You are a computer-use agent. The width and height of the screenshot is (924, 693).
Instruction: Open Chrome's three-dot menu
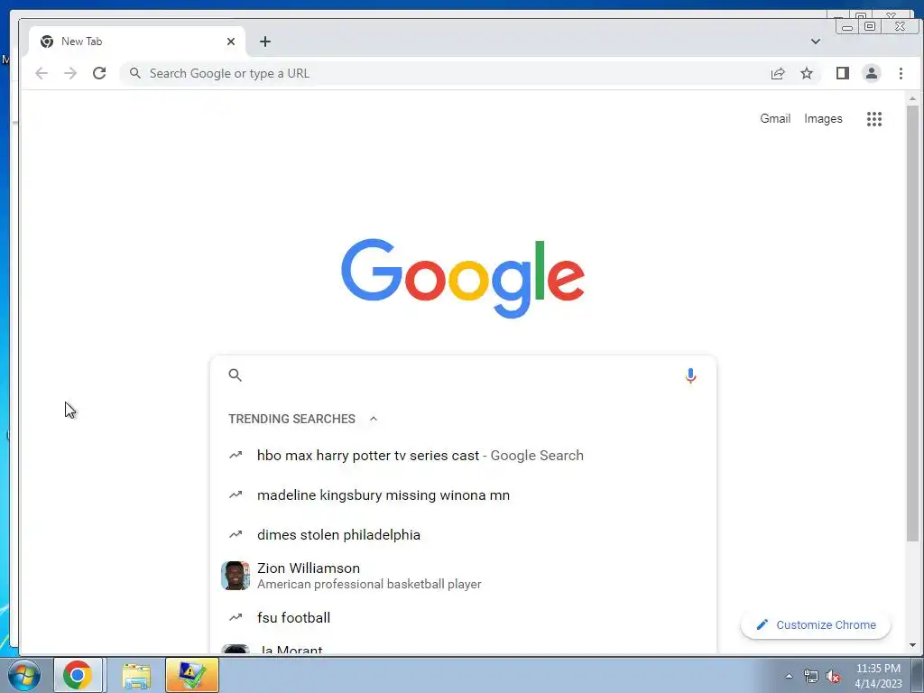901,73
